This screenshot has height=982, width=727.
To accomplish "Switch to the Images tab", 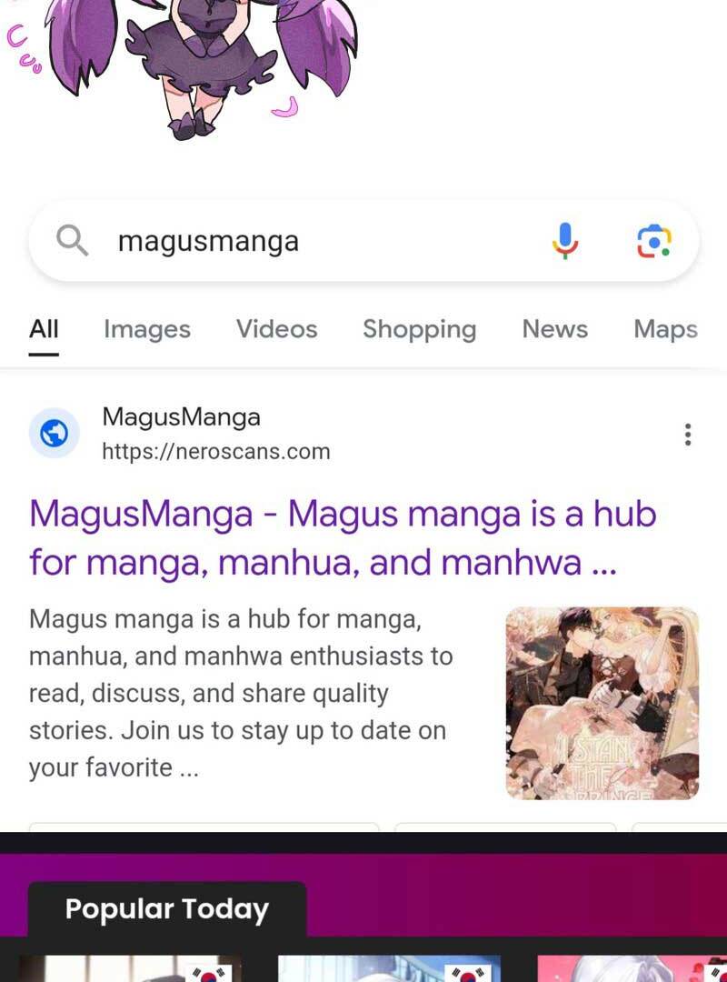I will [147, 329].
